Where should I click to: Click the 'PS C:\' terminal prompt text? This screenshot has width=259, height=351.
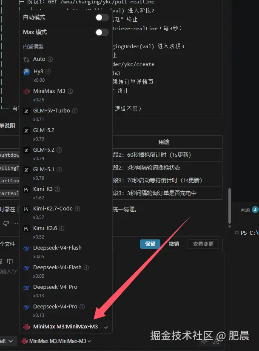[250, 233]
